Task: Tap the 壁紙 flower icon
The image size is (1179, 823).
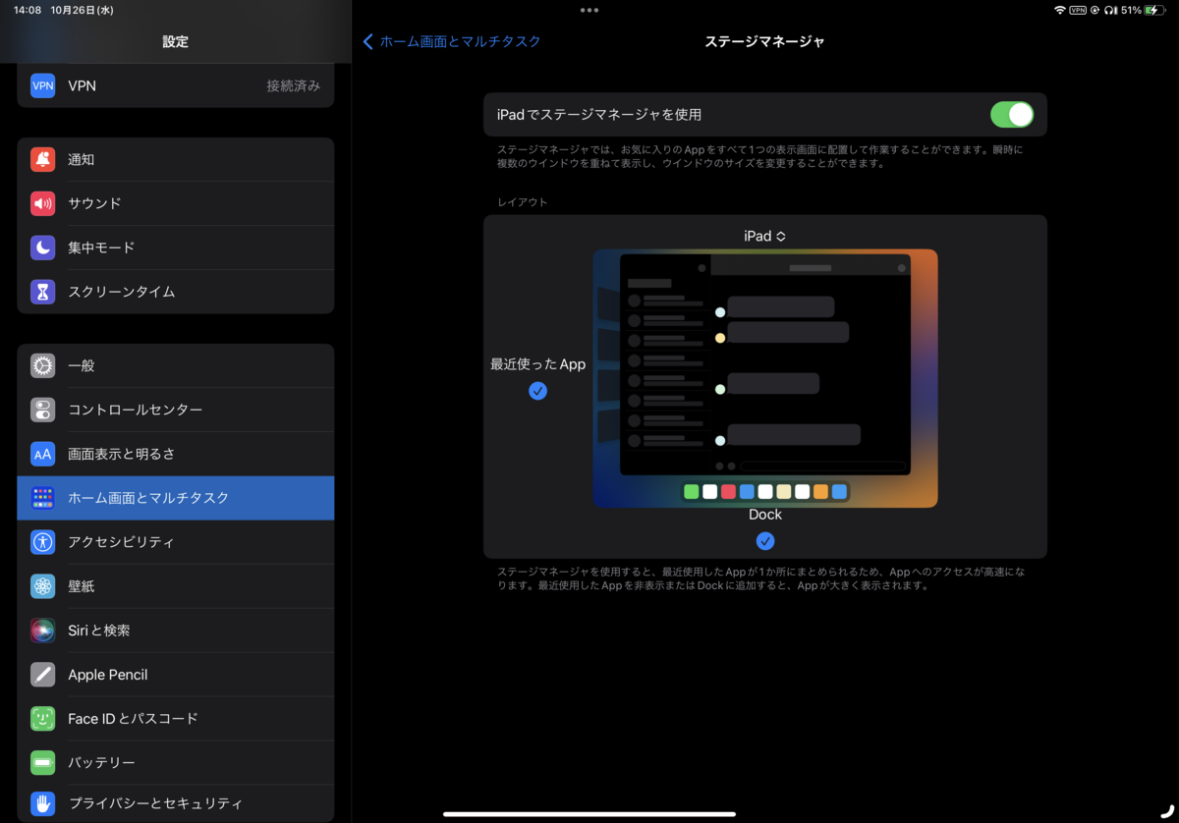Action: [x=42, y=586]
